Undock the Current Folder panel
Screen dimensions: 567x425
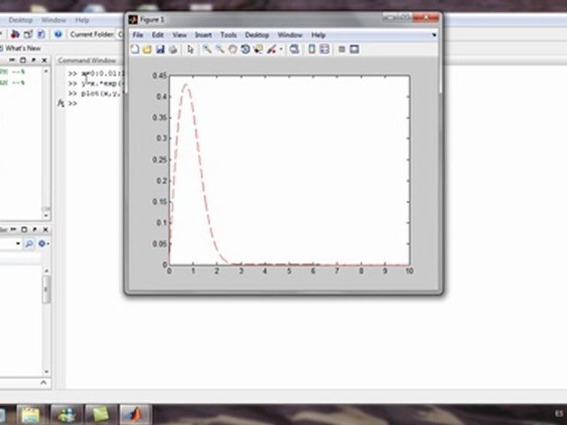pyautogui.click(x=35, y=230)
